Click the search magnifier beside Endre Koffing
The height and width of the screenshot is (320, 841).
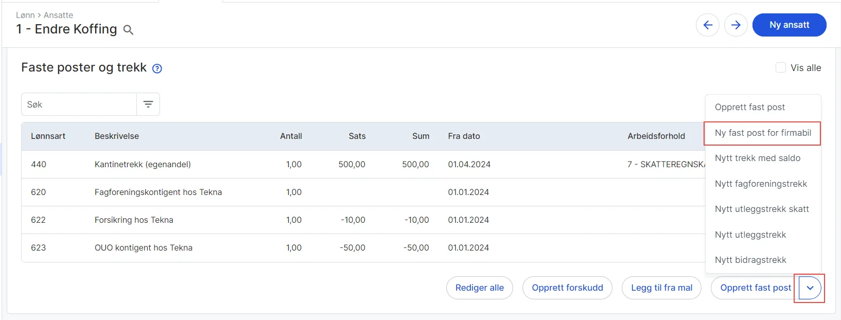(x=129, y=30)
